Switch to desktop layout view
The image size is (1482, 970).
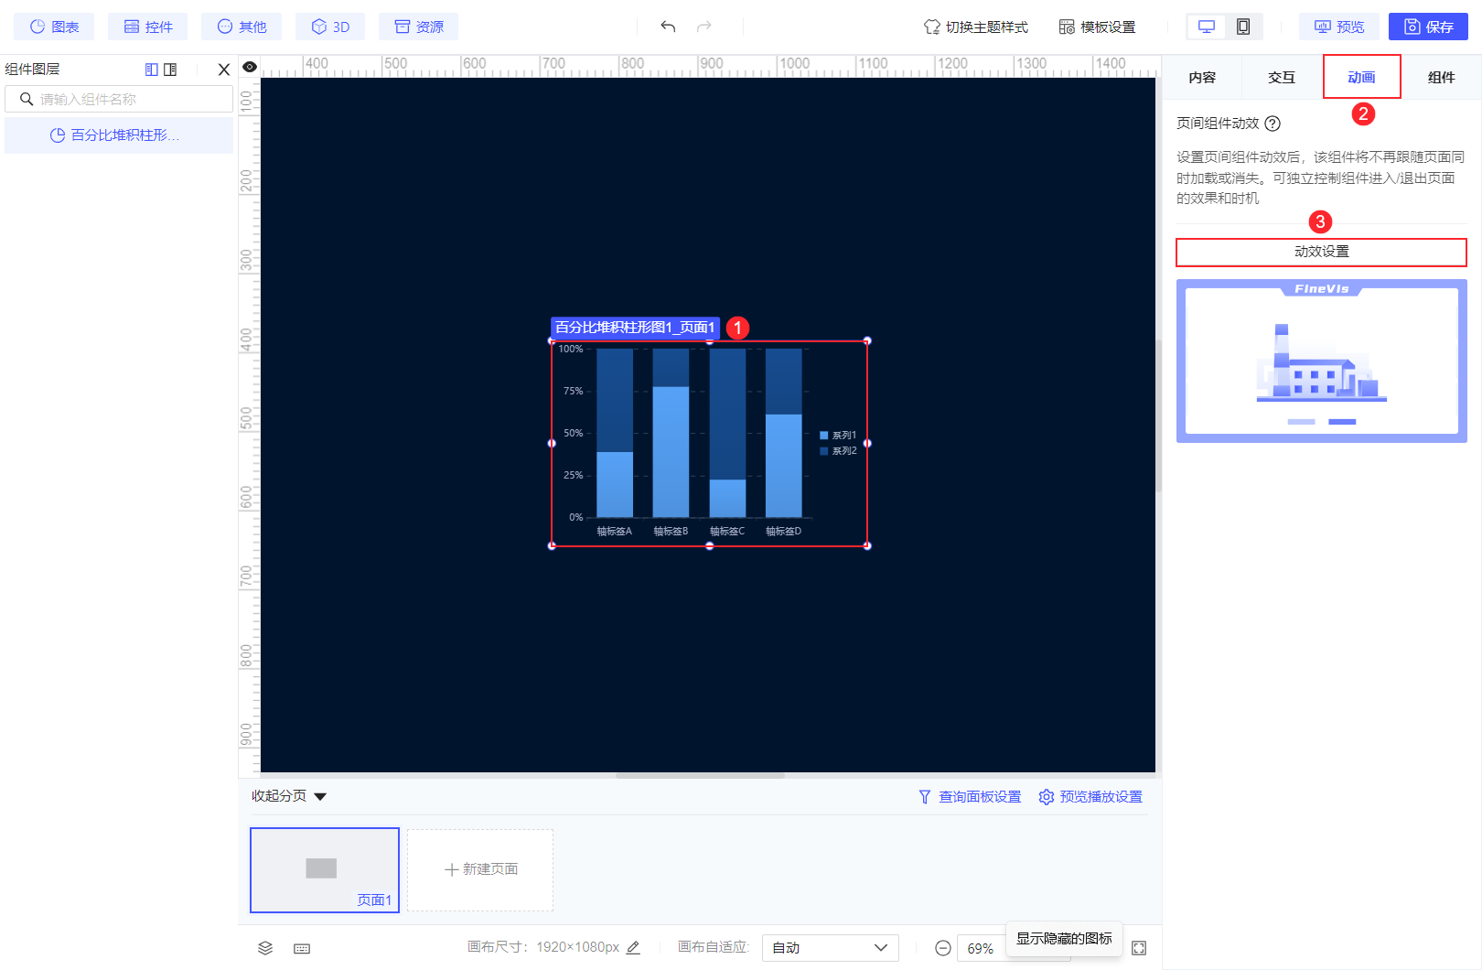coord(1207,27)
